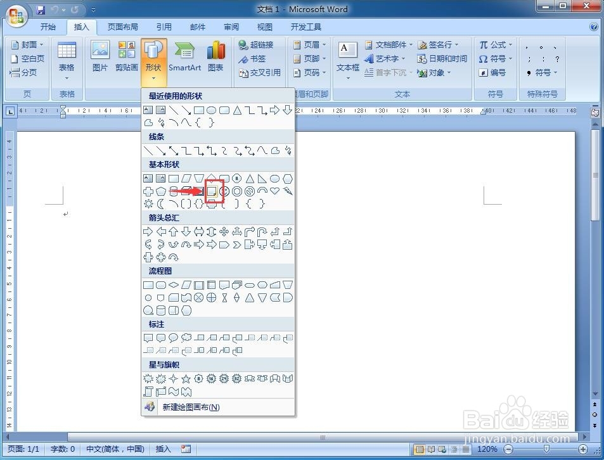Click the macro recording status bar icon
Image resolution: width=604 pixels, height=460 pixels.
click(x=186, y=449)
